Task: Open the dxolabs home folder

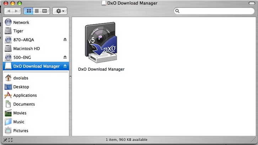Action: coord(21,78)
